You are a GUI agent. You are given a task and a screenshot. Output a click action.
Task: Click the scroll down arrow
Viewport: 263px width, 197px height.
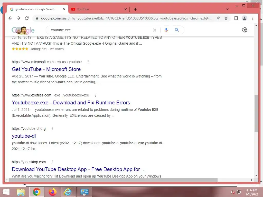click(x=256, y=175)
